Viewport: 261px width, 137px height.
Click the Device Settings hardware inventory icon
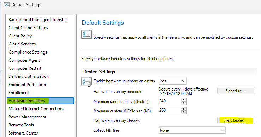pos(87,82)
